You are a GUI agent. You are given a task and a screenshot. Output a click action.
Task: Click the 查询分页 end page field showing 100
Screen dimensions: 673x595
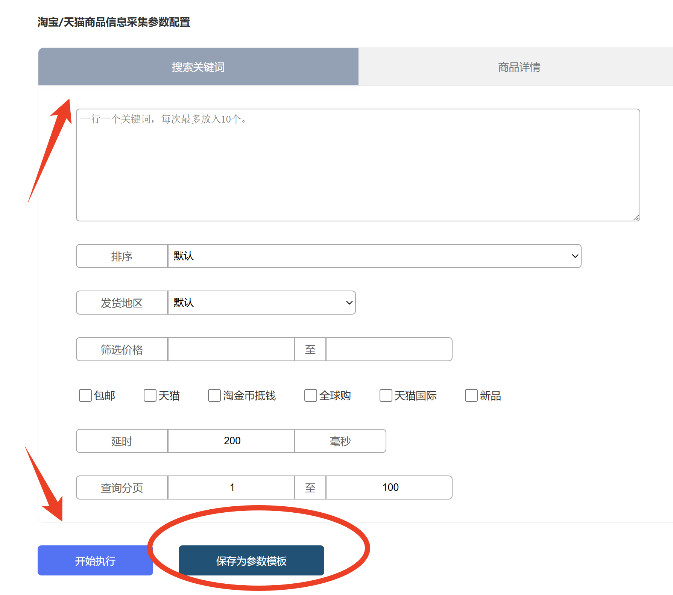coord(389,488)
